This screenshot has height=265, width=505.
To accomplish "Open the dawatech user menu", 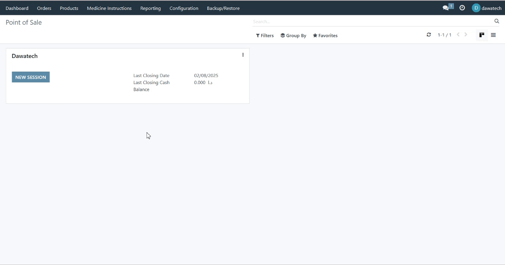I will [487, 8].
